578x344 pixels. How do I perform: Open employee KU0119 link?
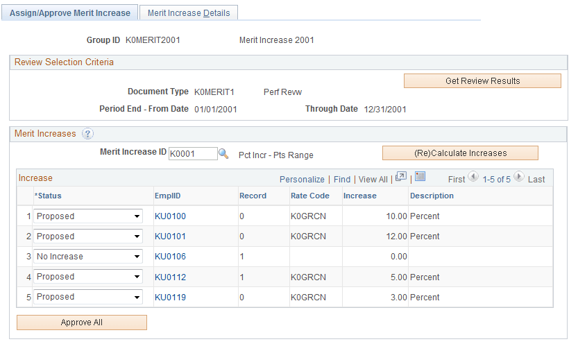click(x=170, y=298)
